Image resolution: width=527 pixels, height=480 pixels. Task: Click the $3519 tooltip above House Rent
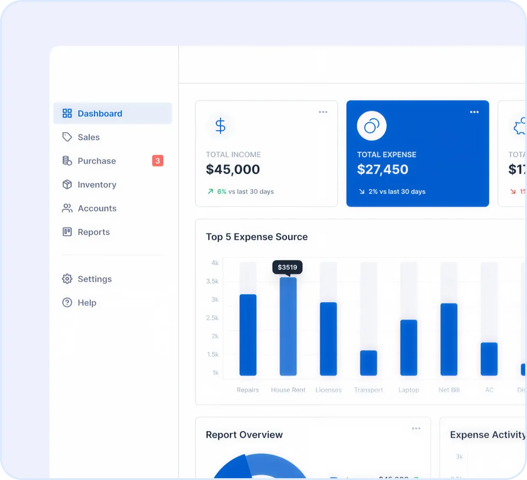[x=287, y=267]
